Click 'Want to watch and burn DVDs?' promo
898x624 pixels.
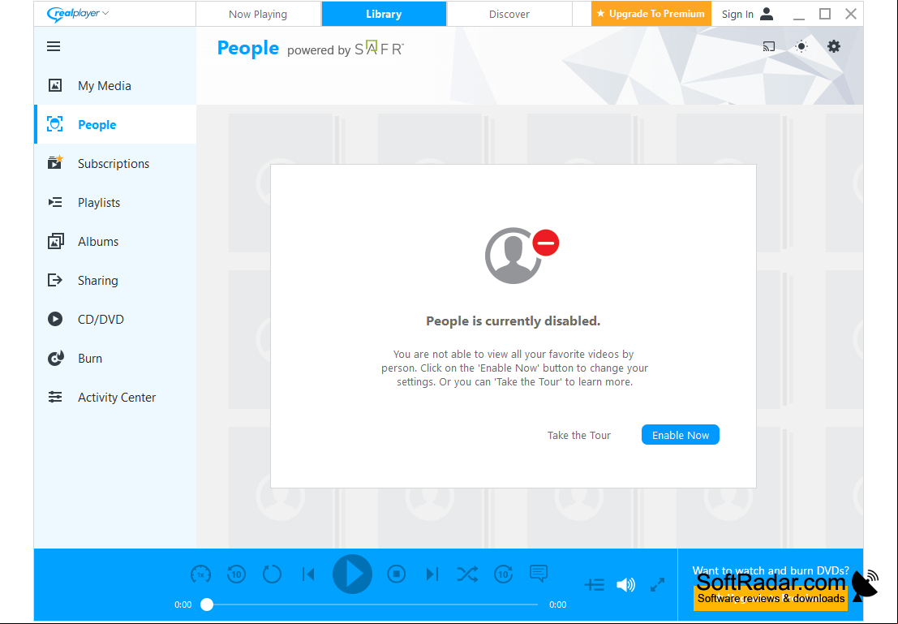tap(771, 570)
